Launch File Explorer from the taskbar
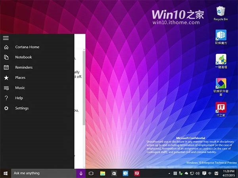Image resolution: width=238 pixels, height=178 pixels. pyautogui.click(x=103, y=173)
